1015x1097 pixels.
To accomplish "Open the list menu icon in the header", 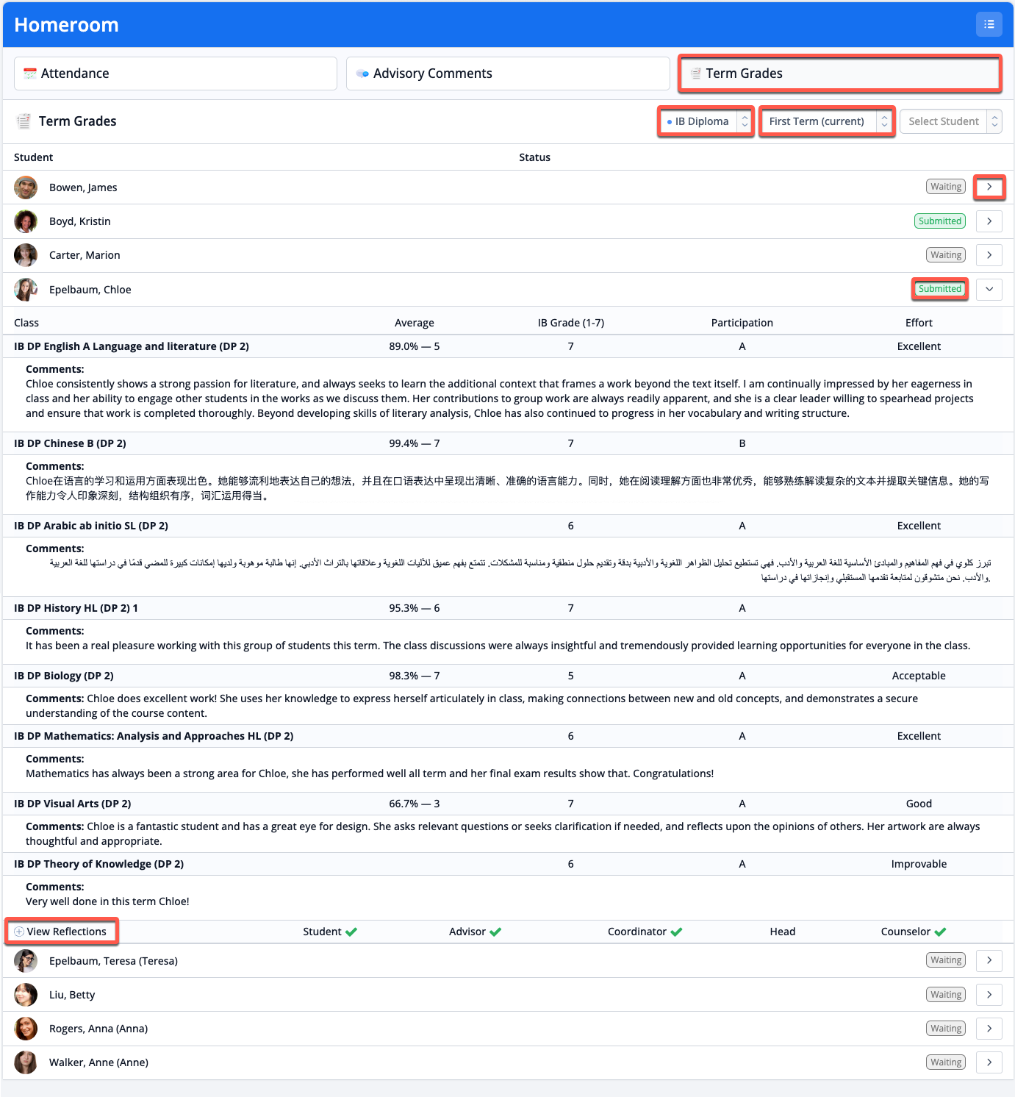I will 989,24.
